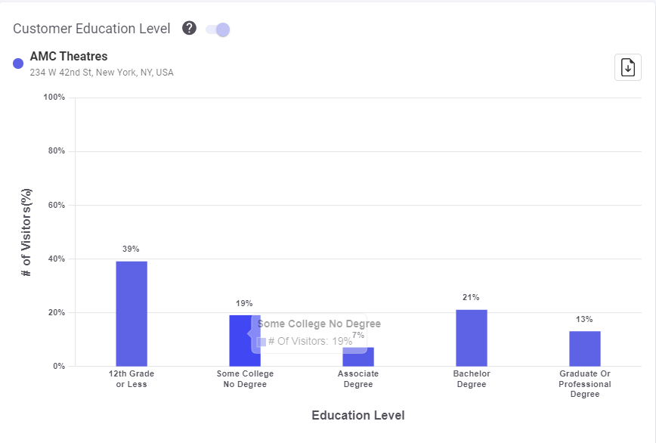This screenshot has height=443, width=656.
Task: Click the Bachelor Degree bar
Action: tap(472, 338)
